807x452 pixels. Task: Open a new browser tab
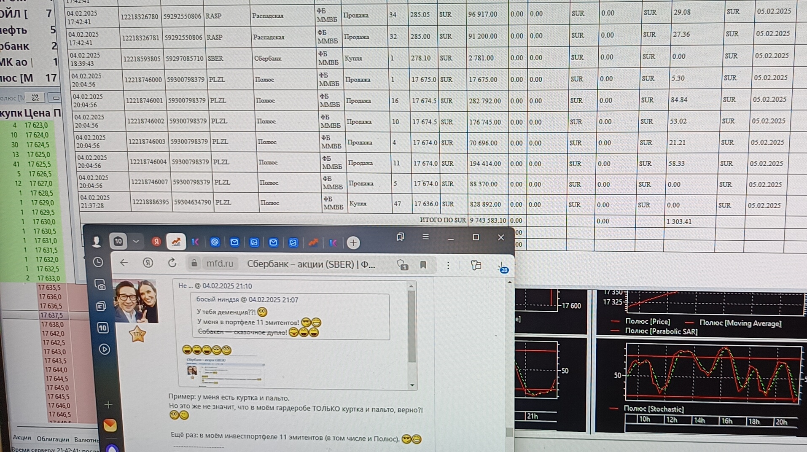coord(353,242)
